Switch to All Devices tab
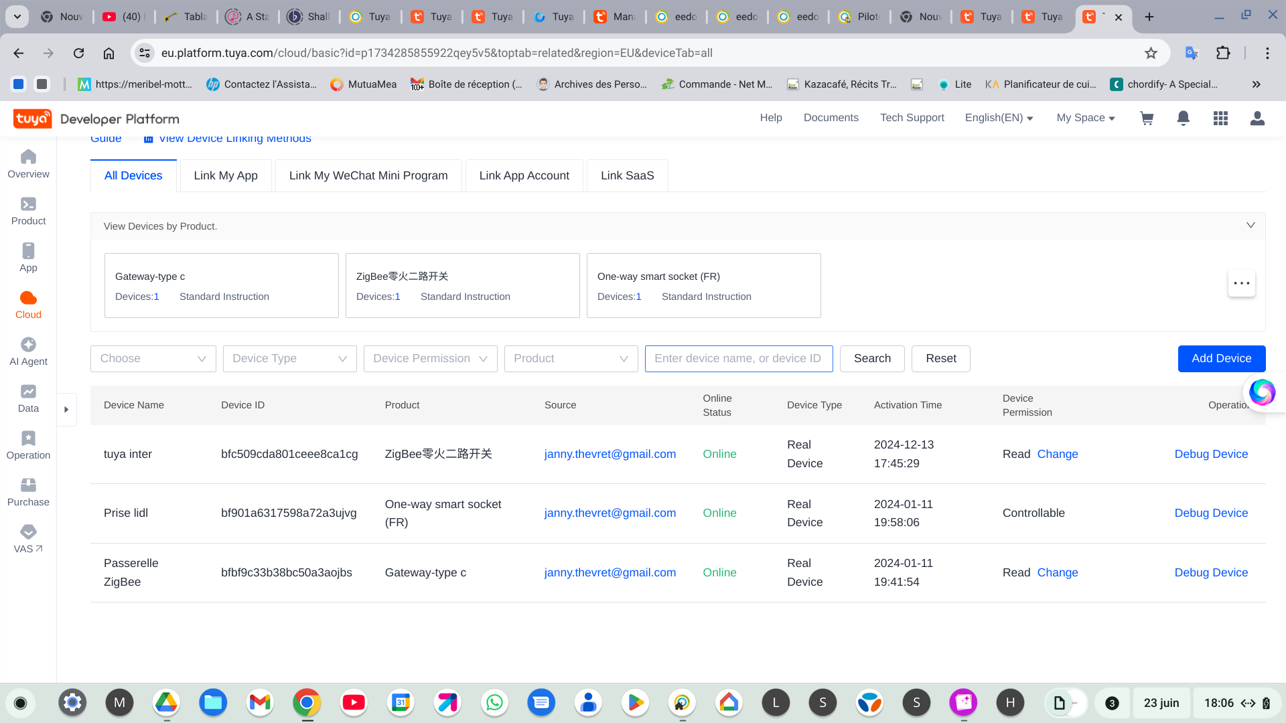Viewport: 1286px width, 723px height. 133,175
